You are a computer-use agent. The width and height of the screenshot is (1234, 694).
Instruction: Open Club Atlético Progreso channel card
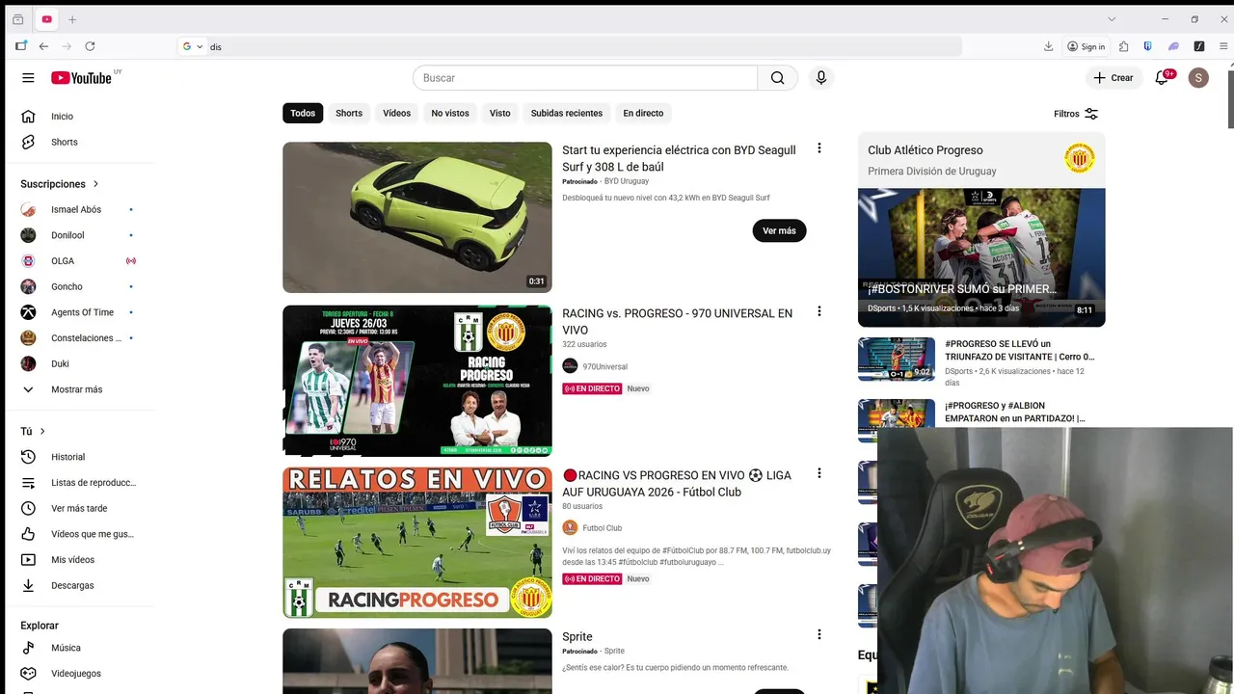click(x=981, y=160)
